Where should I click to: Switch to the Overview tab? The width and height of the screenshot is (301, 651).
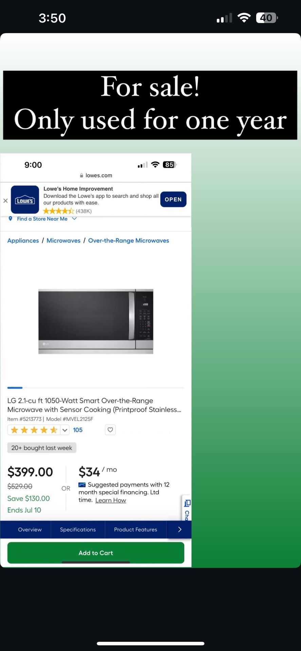coord(30,530)
